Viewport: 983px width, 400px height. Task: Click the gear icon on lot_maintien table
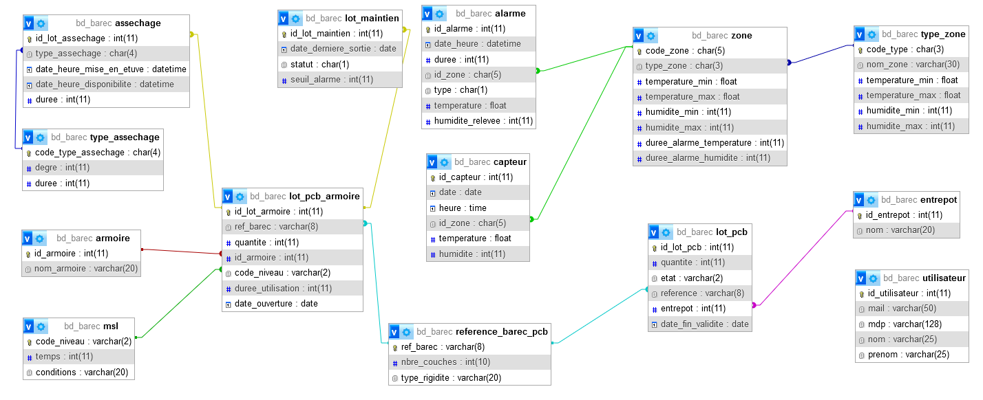click(296, 19)
